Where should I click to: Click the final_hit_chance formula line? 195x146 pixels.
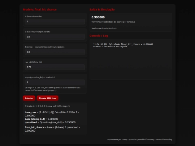tap(52, 129)
